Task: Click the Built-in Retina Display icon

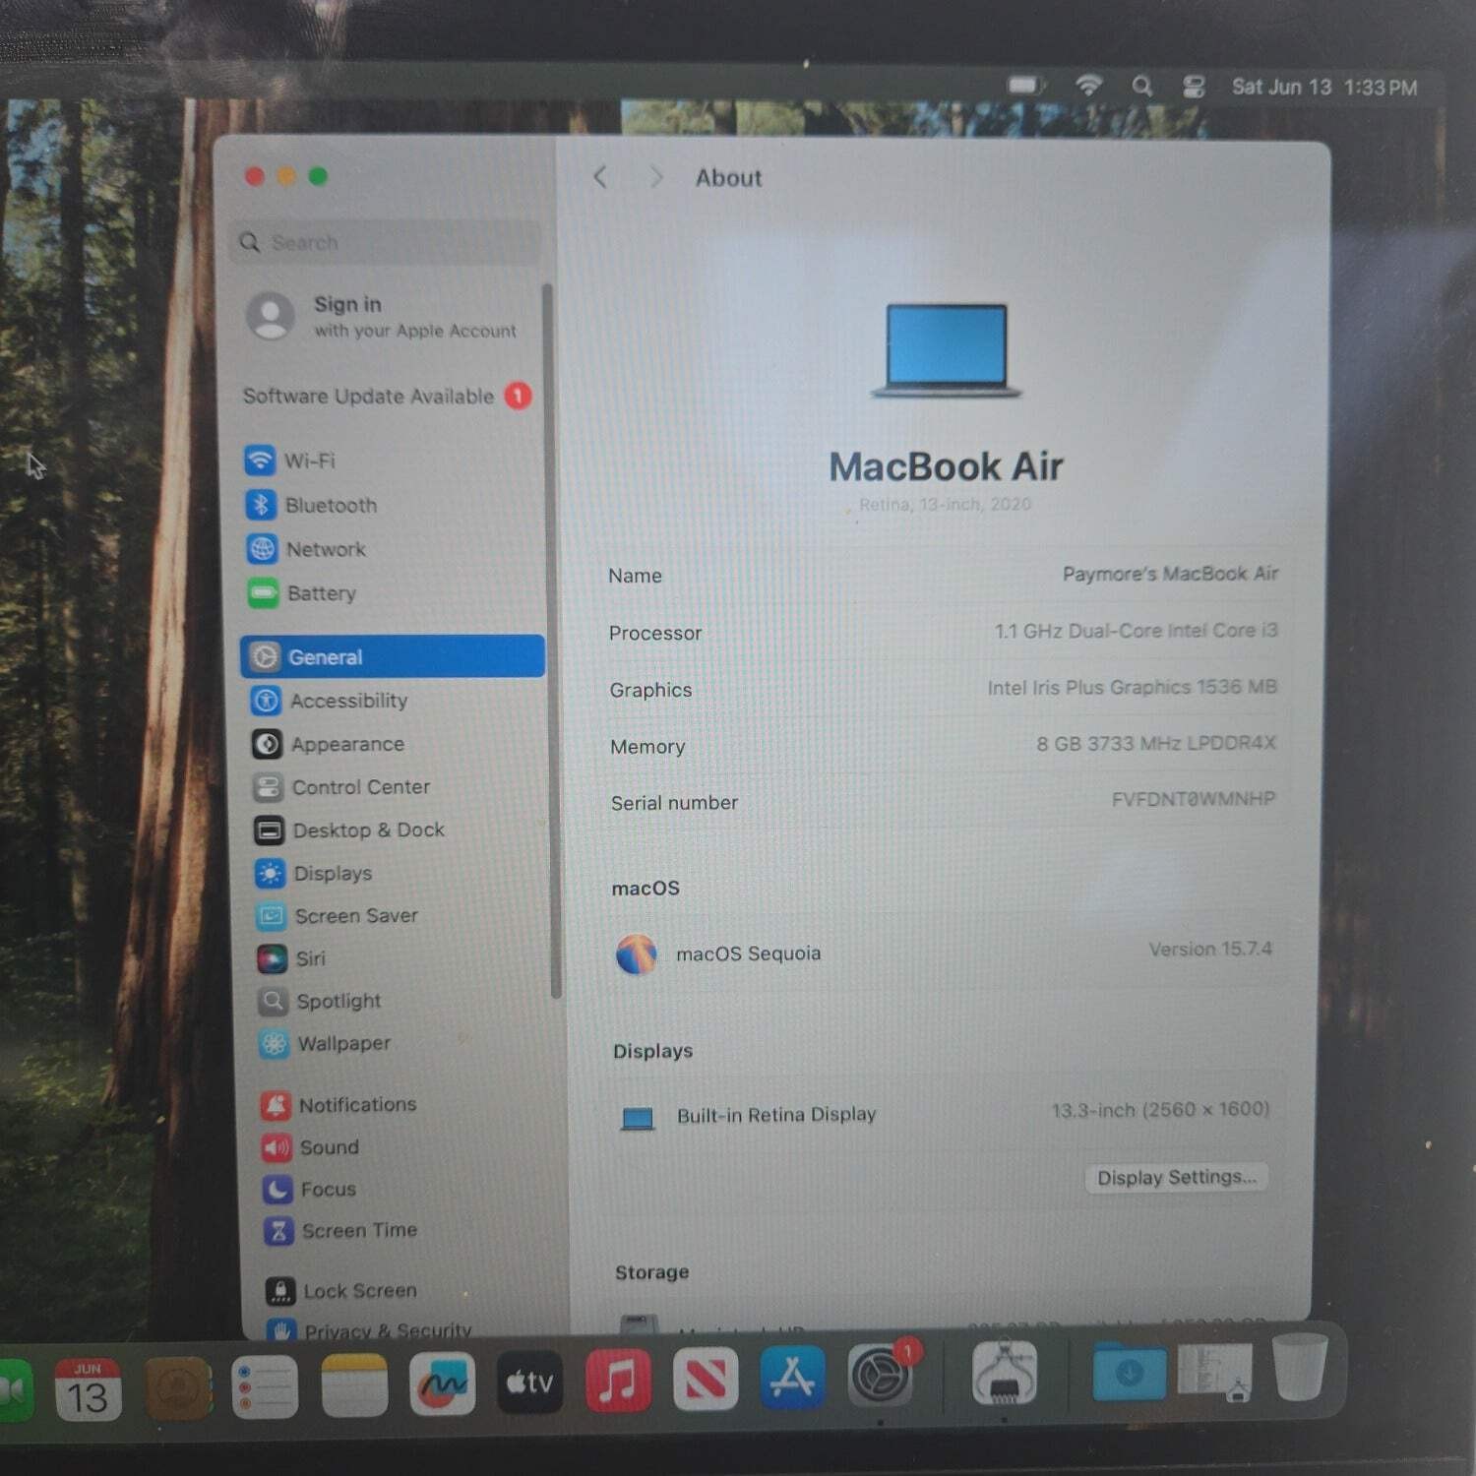Action: click(638, 1119)
